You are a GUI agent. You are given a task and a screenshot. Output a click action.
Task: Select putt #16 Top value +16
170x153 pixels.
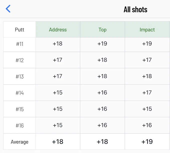(102, 125)
